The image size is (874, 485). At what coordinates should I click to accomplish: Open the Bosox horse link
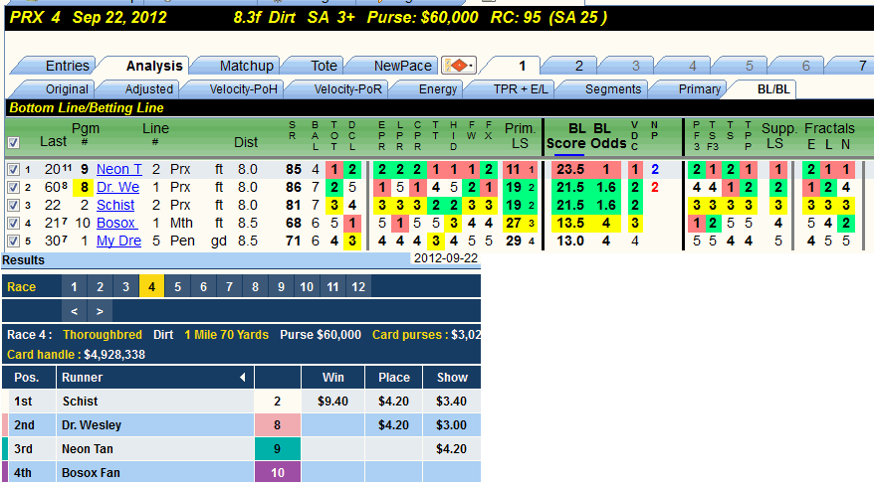[x=117, y=223]
